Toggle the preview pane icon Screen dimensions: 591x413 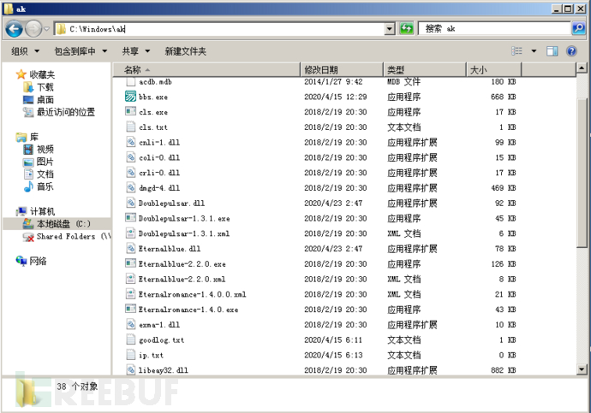(552, 50)
